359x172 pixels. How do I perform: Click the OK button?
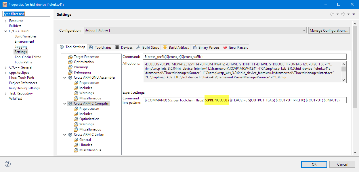pyautogui.click(x=314, y=164)
